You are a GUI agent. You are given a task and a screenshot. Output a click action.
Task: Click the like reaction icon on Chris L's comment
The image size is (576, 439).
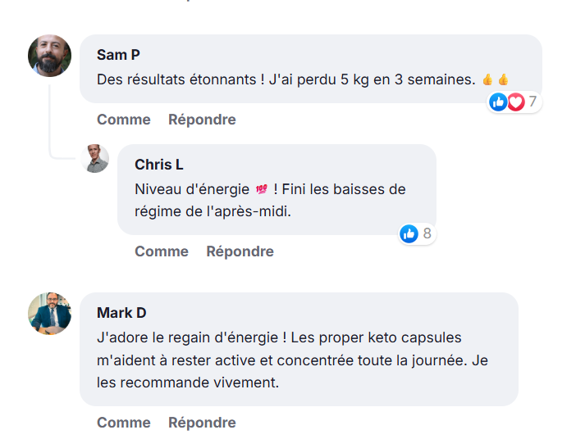click(x=409, y=233)
